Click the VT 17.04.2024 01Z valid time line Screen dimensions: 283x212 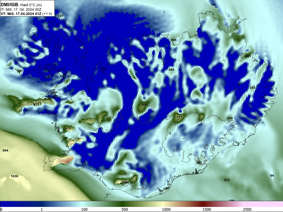26,14
